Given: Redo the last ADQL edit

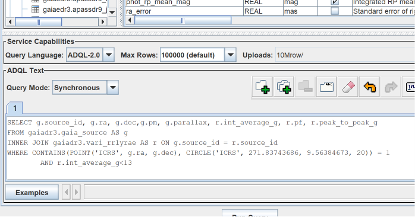Looking at the screenshot, I should point(391,87).
